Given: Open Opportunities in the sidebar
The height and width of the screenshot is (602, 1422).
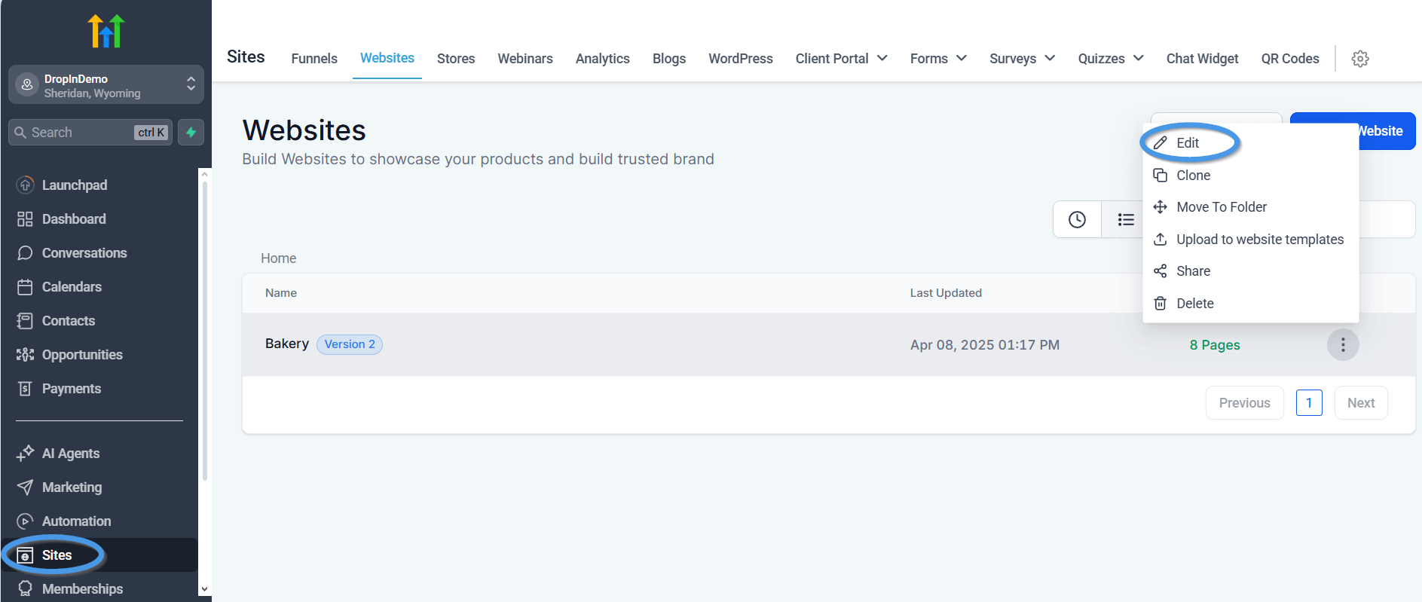Looking at the screenshot, I should click(82, 355).
